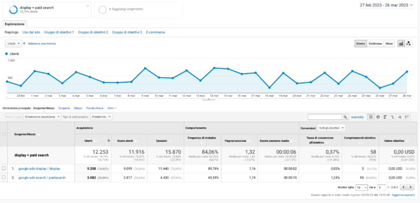Tick the checkbox for google-ads-search row

click(4, 177)
